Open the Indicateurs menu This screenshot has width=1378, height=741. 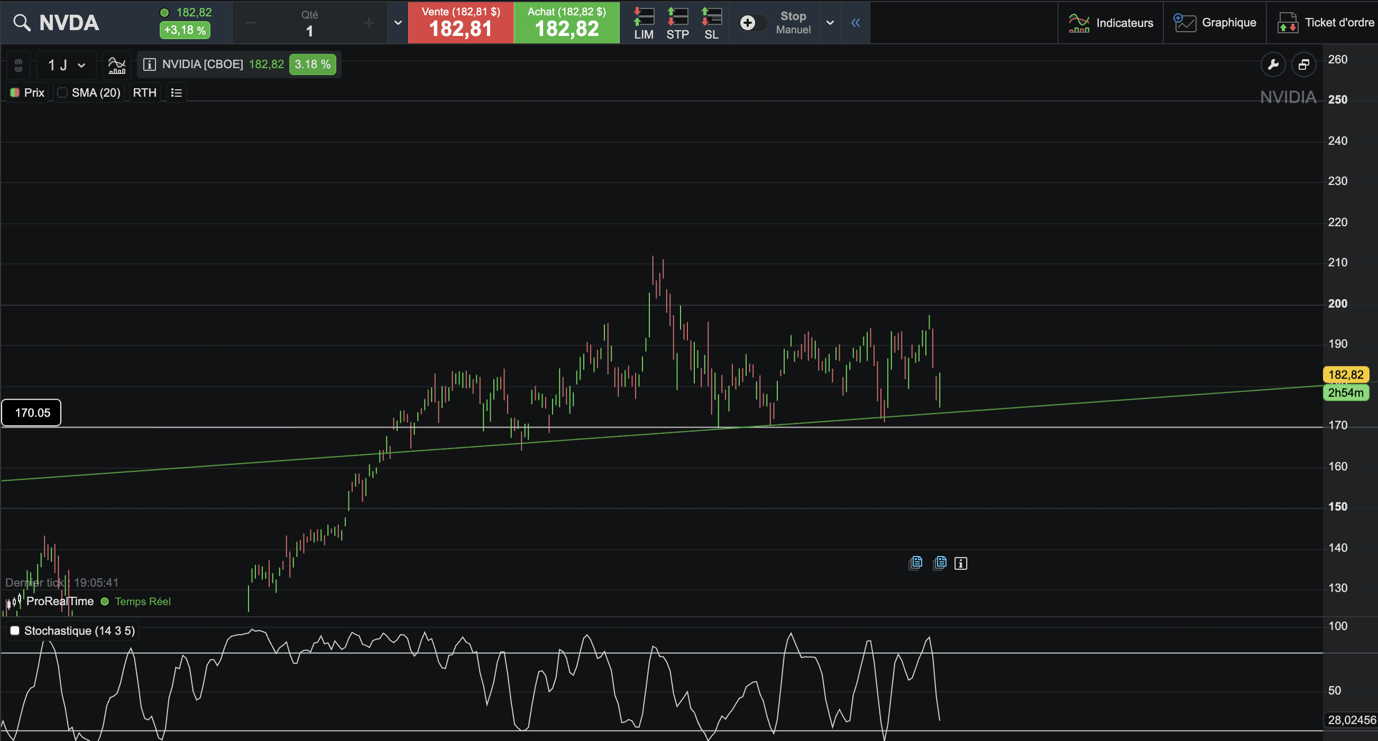pos(1110,23)
